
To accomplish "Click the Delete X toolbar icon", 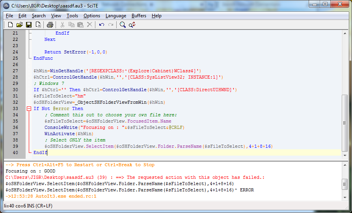I will pyautogui.click(x=89, y=25).
